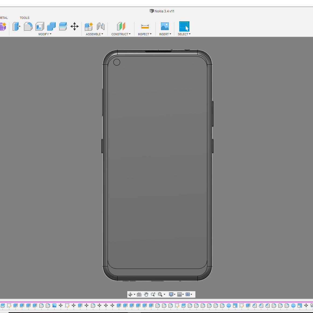Click the Measure ruler icon

click(145, 26)
